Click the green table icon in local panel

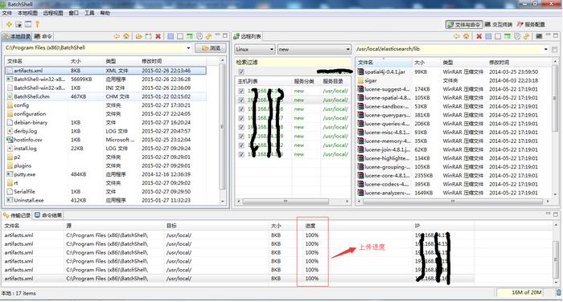[190, 36]
